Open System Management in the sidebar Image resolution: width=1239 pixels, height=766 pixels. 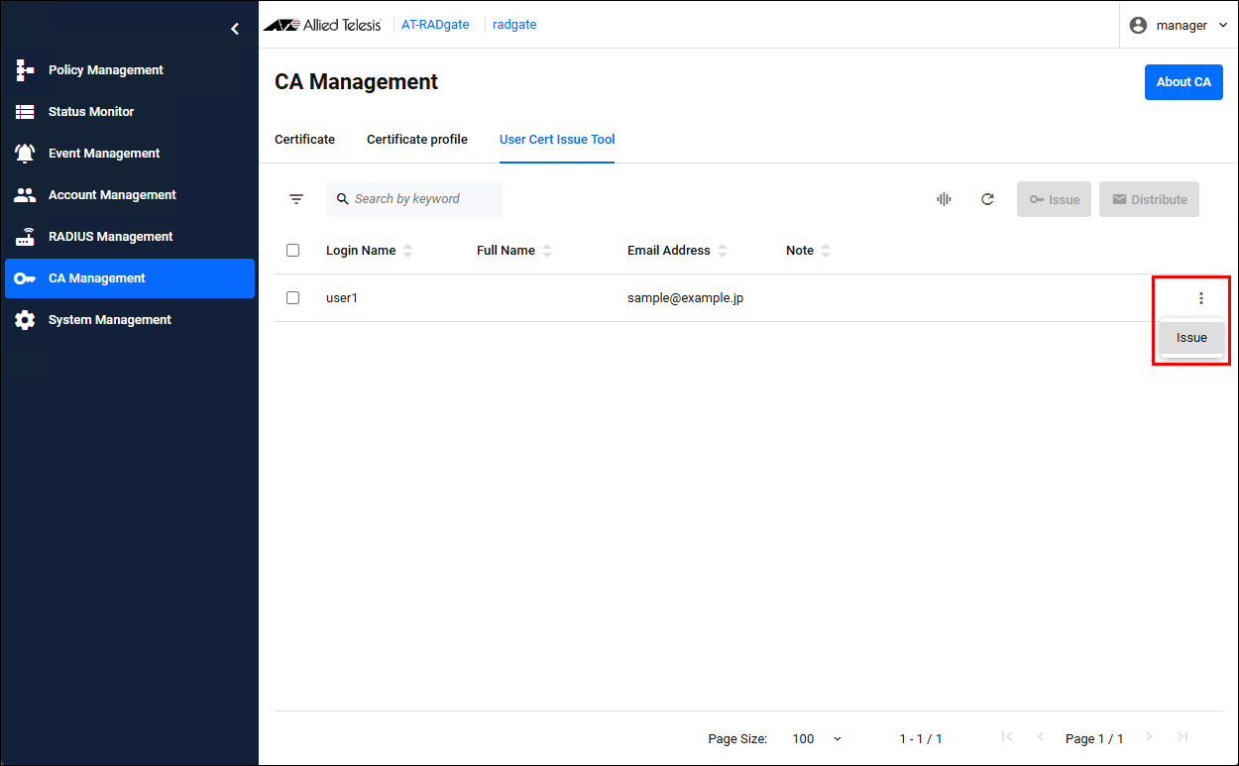click(130, 320)
